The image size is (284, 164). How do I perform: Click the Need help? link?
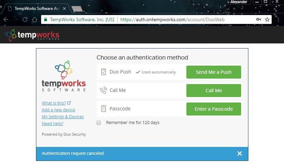pos(52,124)
